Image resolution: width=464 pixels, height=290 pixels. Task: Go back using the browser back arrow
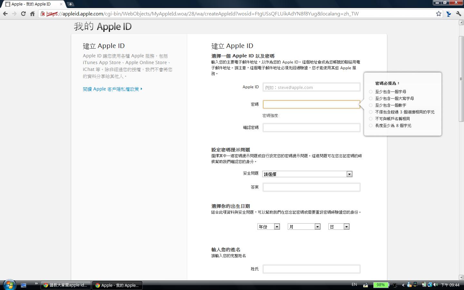[x=5, y=14]
